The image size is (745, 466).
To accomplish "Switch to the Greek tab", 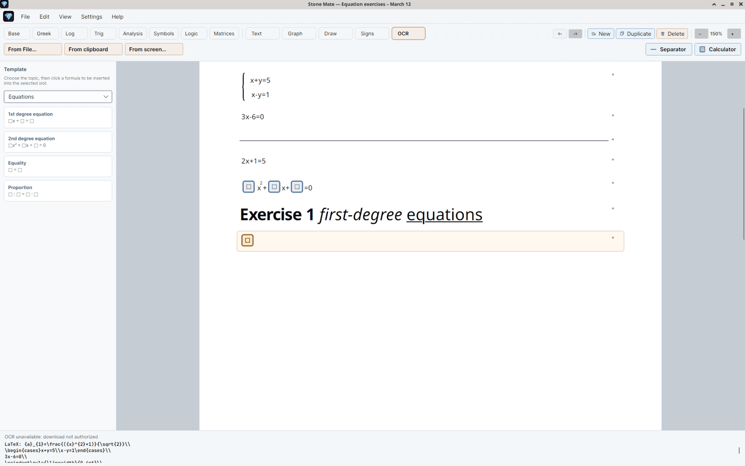I will click(x=46, y=34).
